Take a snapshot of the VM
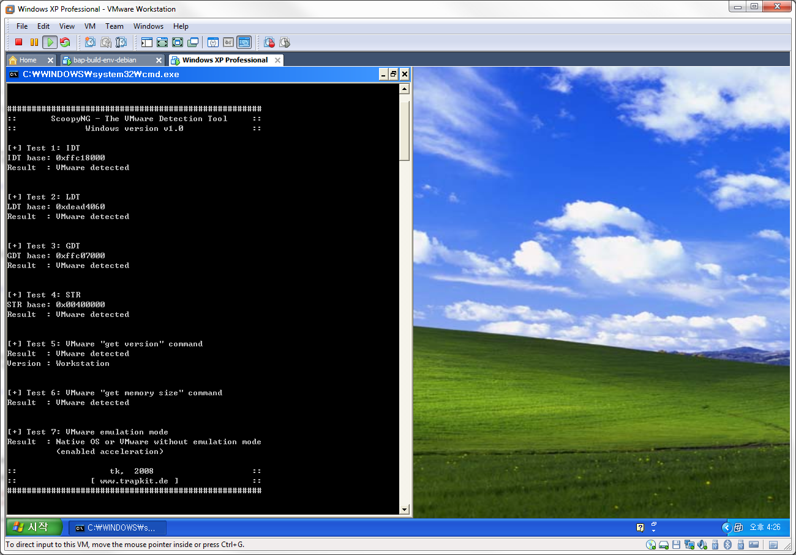 (90, 42)
